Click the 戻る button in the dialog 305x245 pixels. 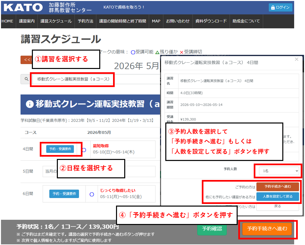click(278, 206)
